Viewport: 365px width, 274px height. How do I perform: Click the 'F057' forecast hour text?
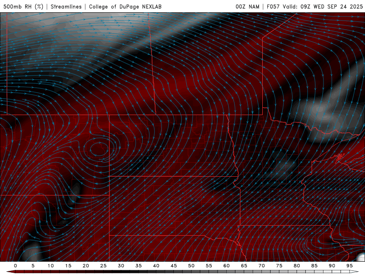(273, 6)
